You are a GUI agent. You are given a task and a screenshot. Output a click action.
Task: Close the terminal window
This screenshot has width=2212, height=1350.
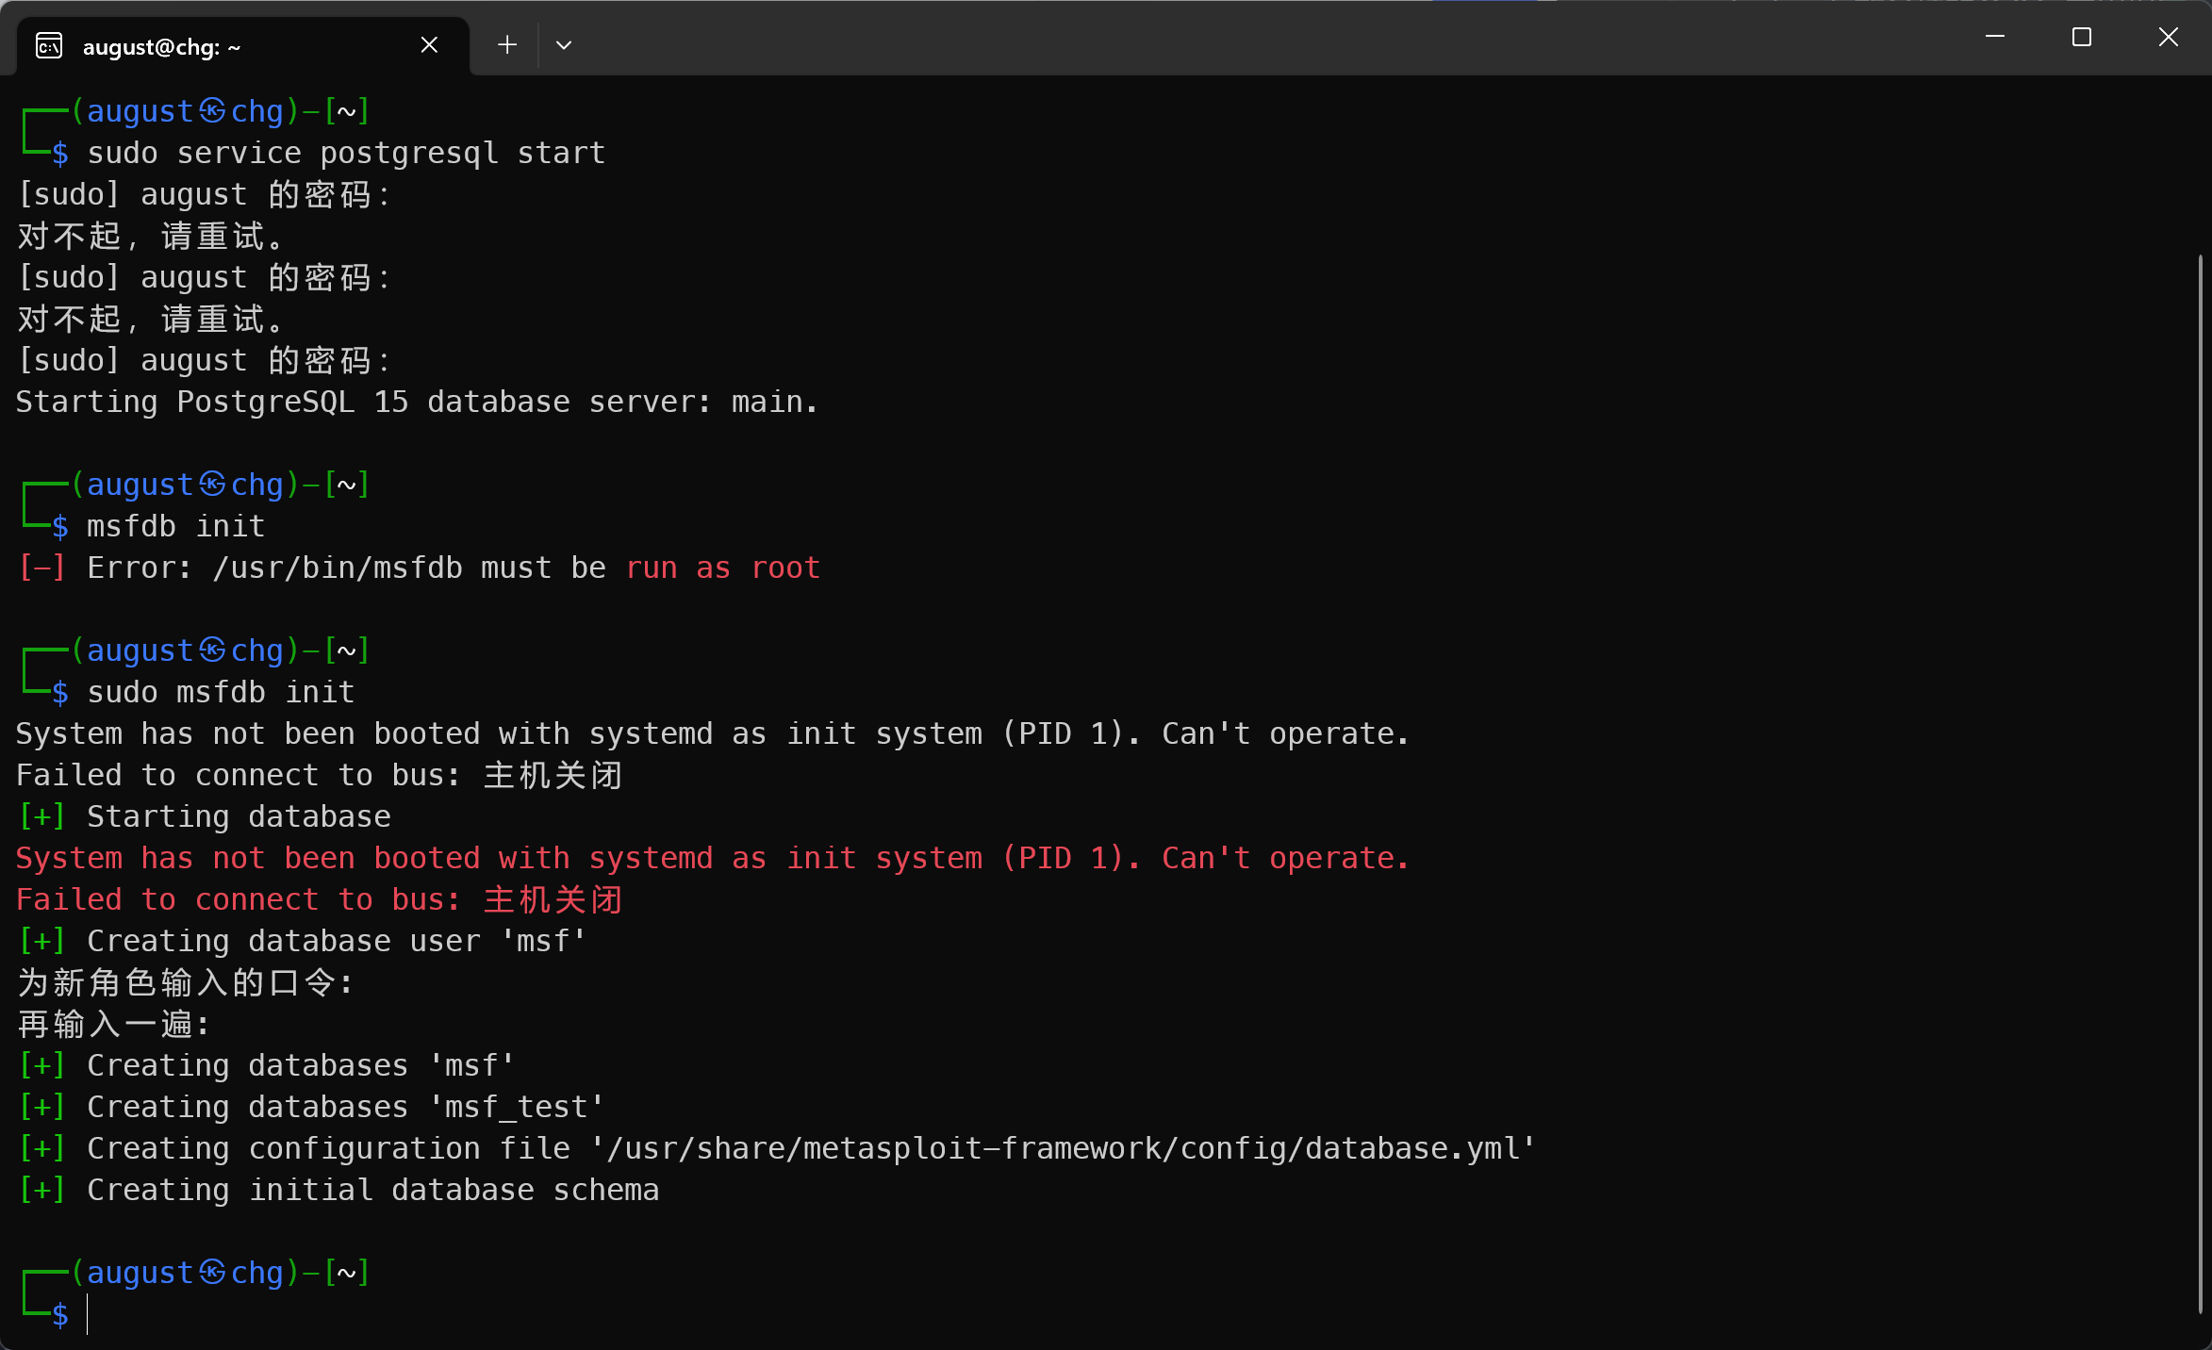(x=2169, y=38)
